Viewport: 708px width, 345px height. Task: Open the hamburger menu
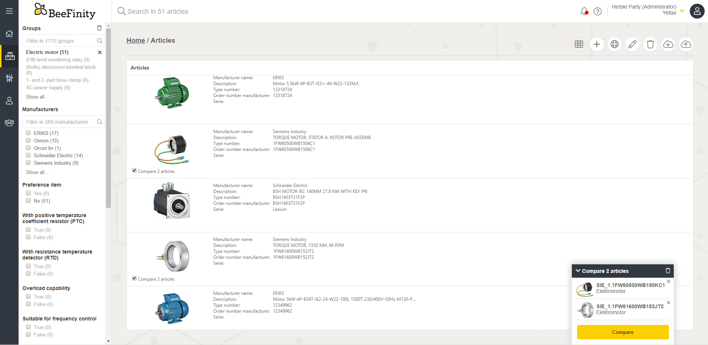pyautogui.click(x=9, y=11)
